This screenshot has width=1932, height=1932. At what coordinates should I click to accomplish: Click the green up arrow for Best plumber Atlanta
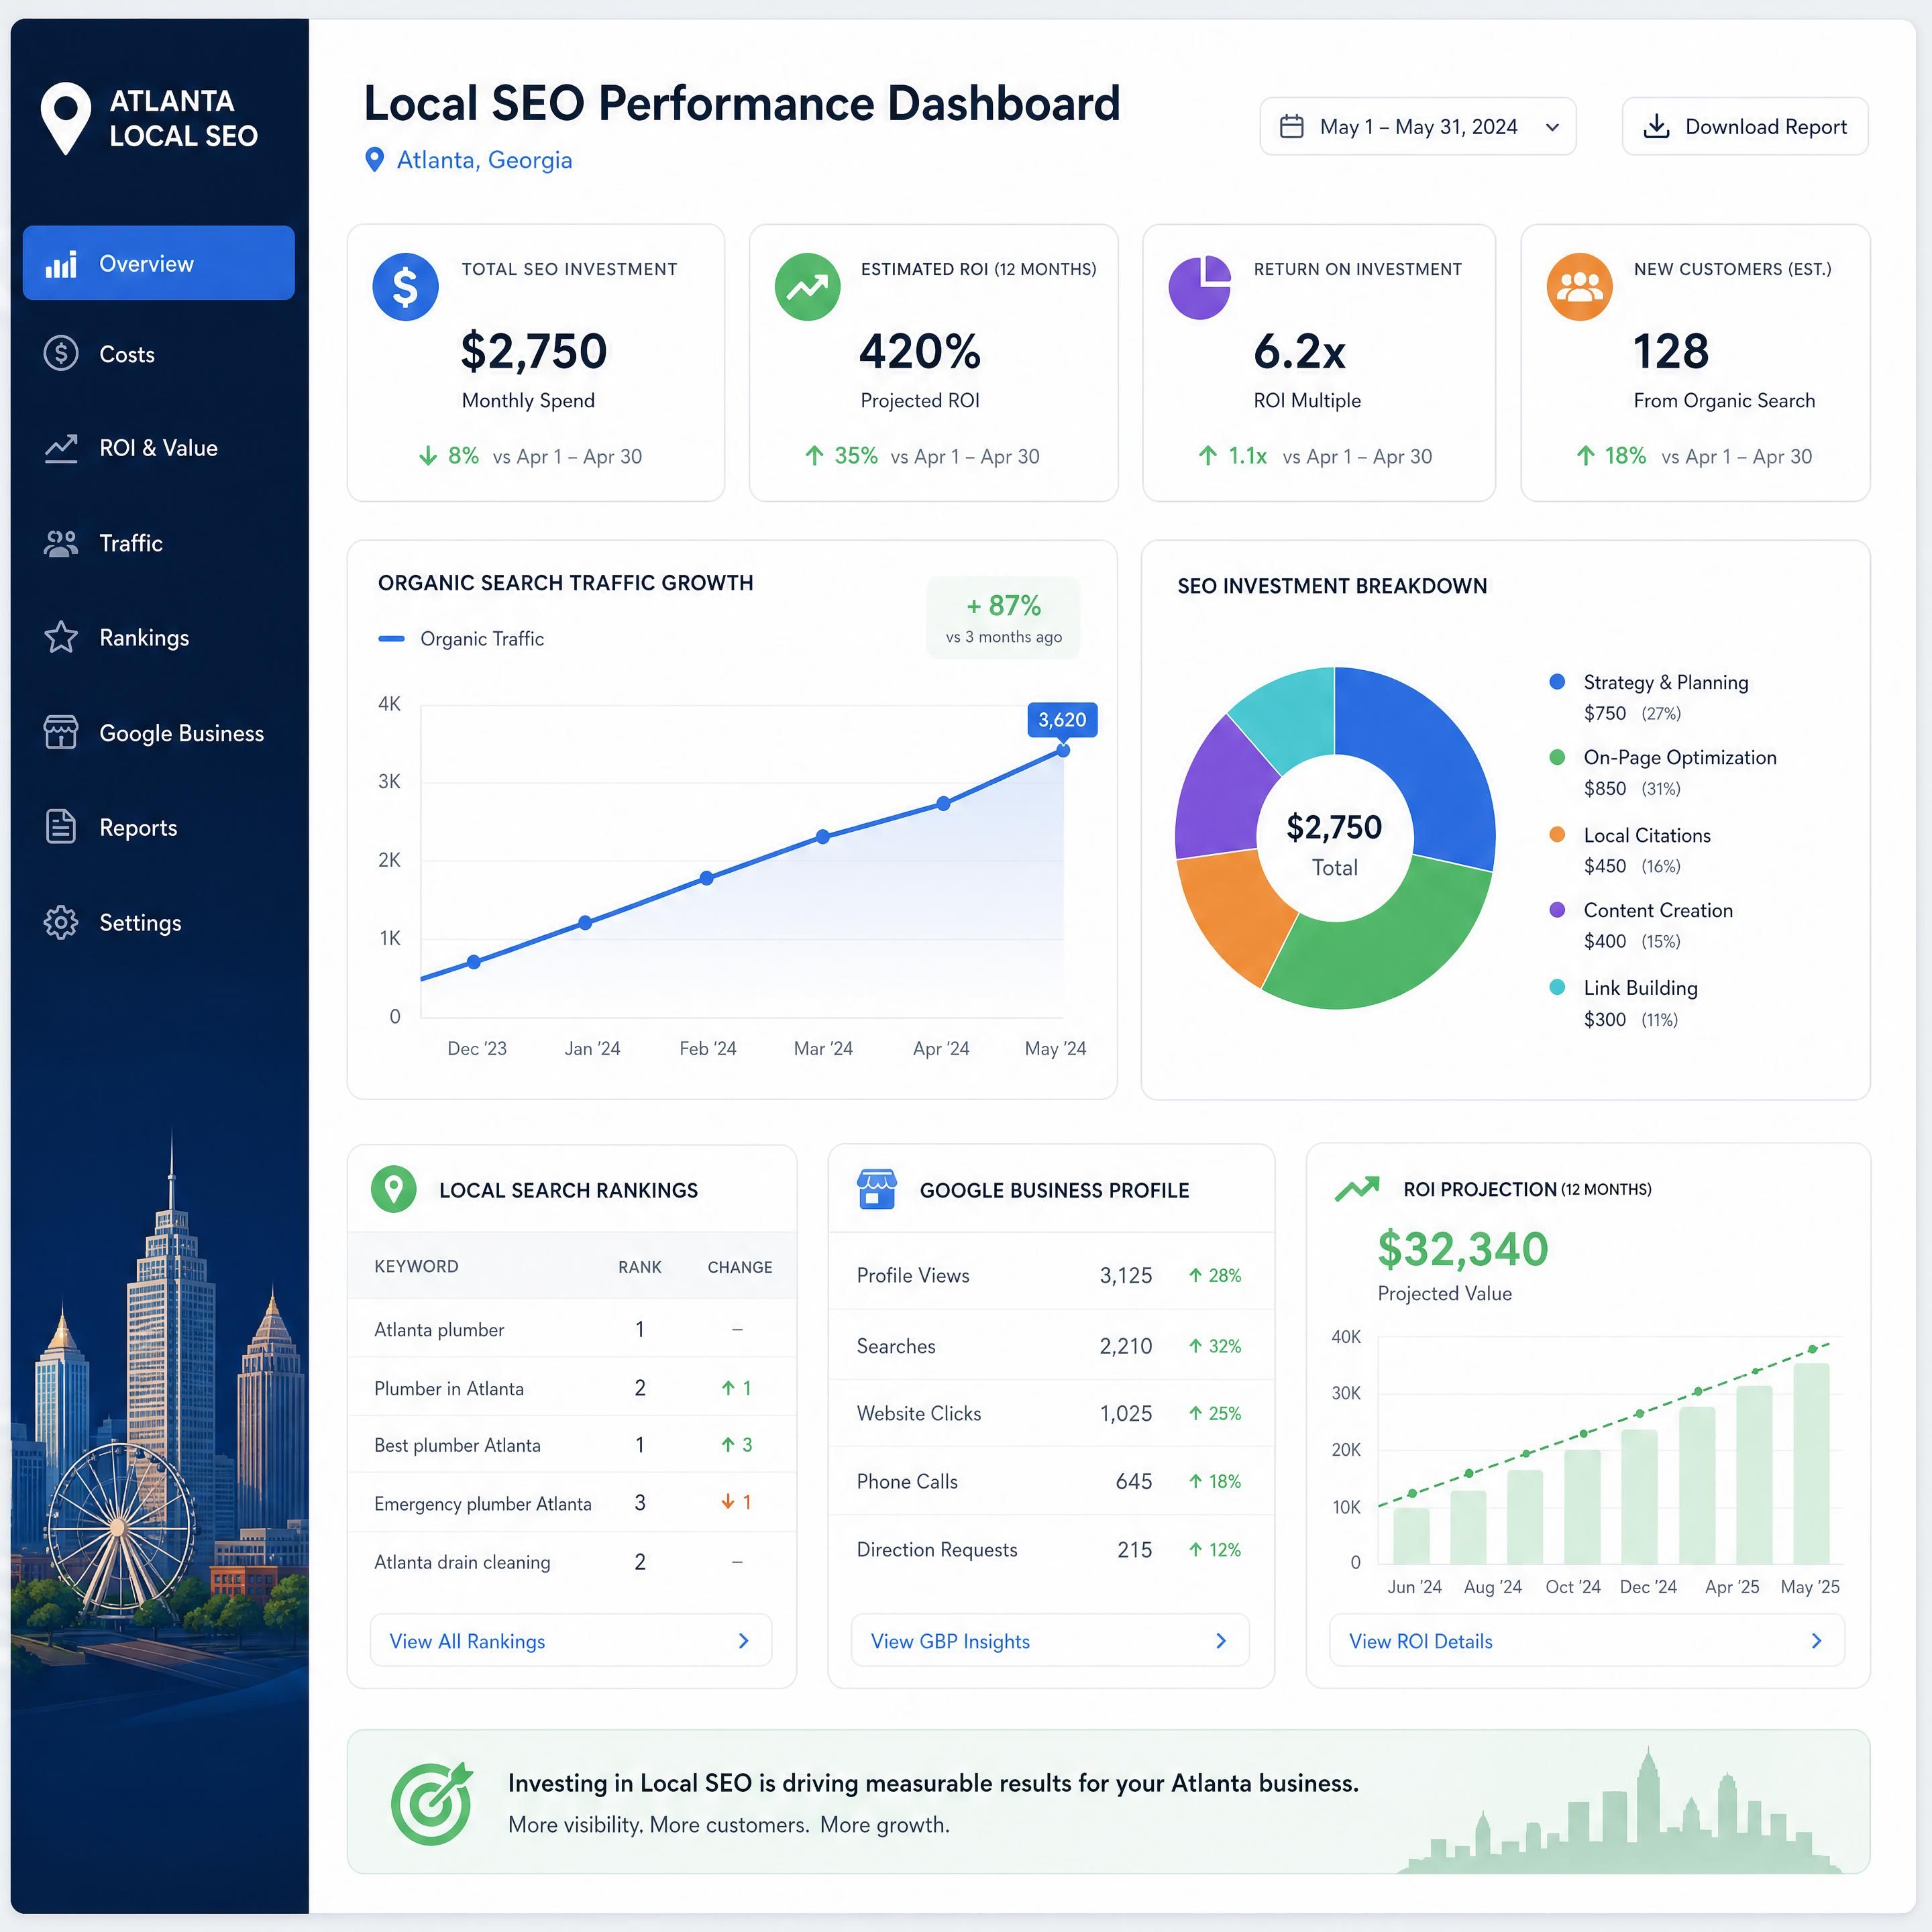(728, 1444)
